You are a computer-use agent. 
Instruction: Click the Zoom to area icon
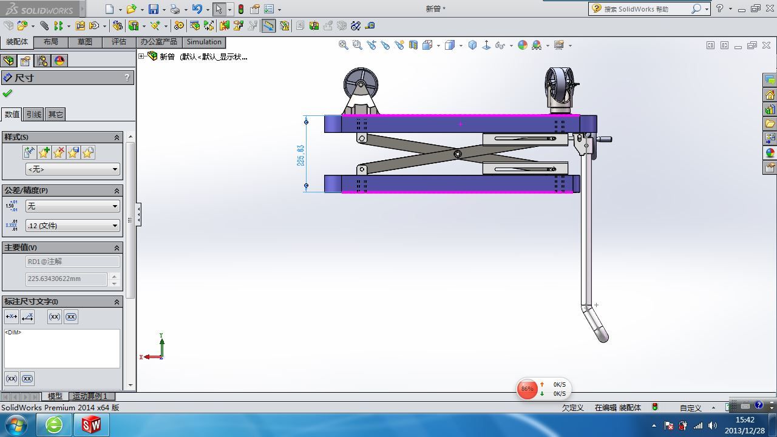pyautogui.click(x=357, y=45)
